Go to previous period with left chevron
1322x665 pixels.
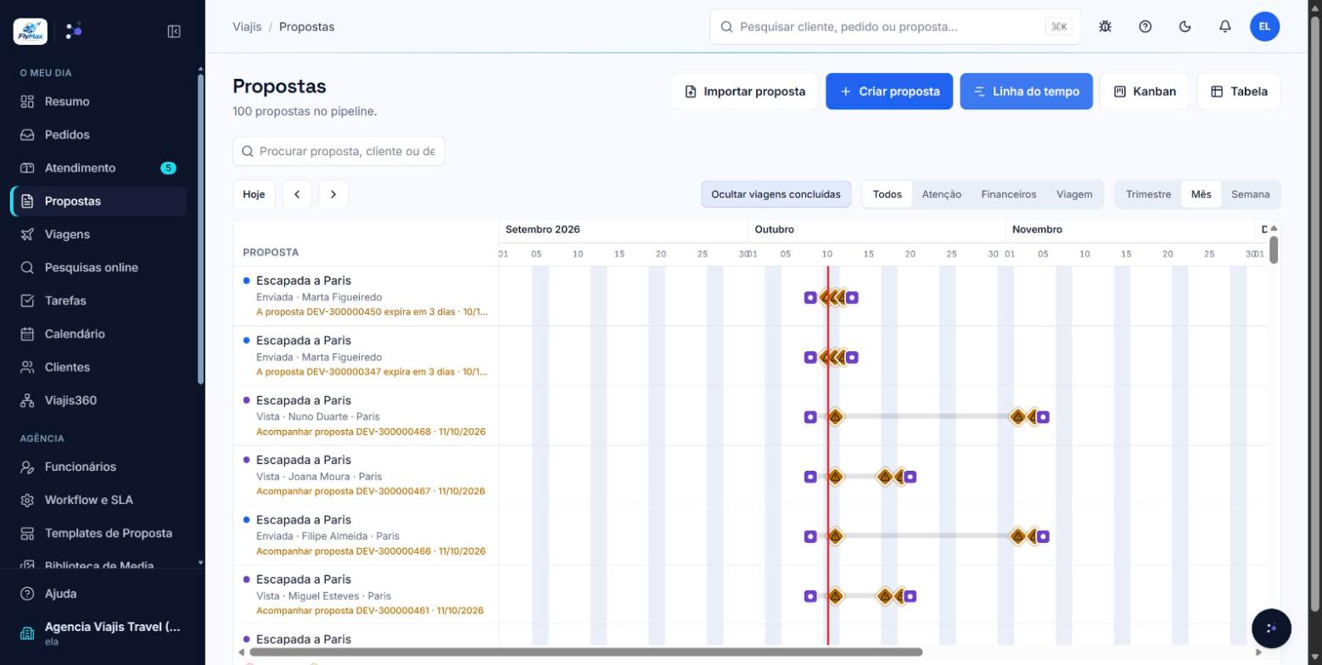(x=297, y=194)
